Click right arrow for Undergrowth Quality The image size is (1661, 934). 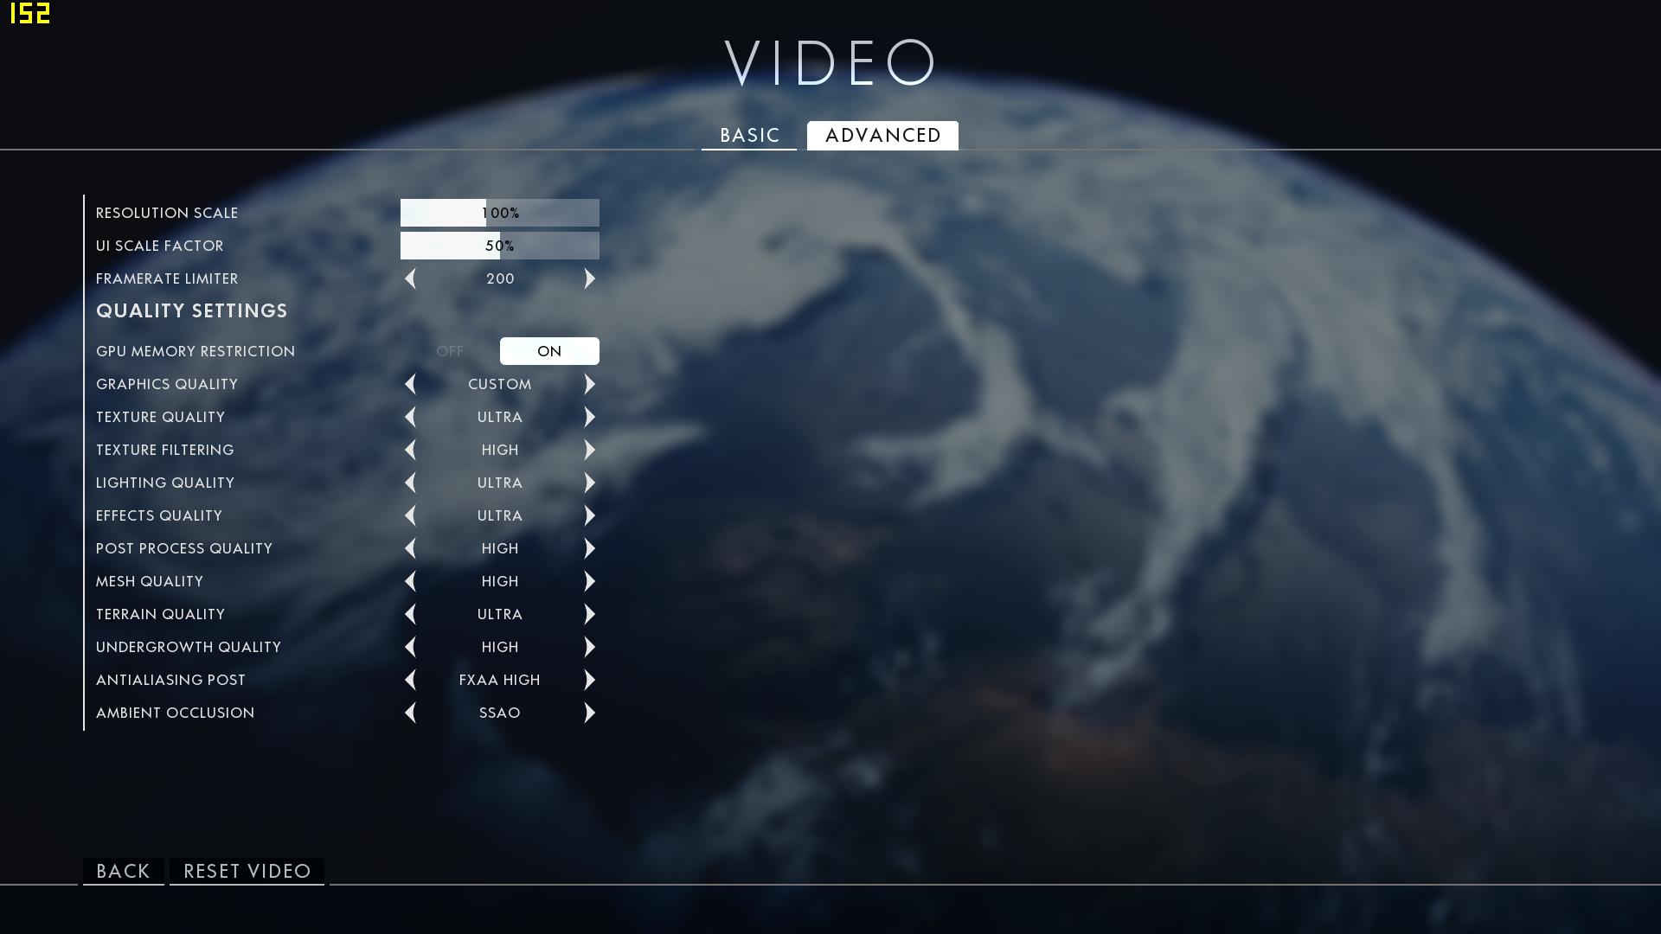[589, 647]
